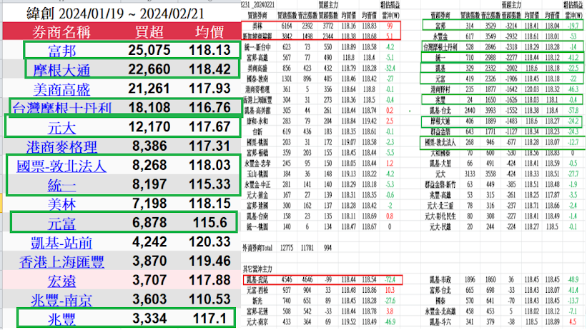Select the 券商名稱 header cell
587x330 pixels.
click(61, 32)
